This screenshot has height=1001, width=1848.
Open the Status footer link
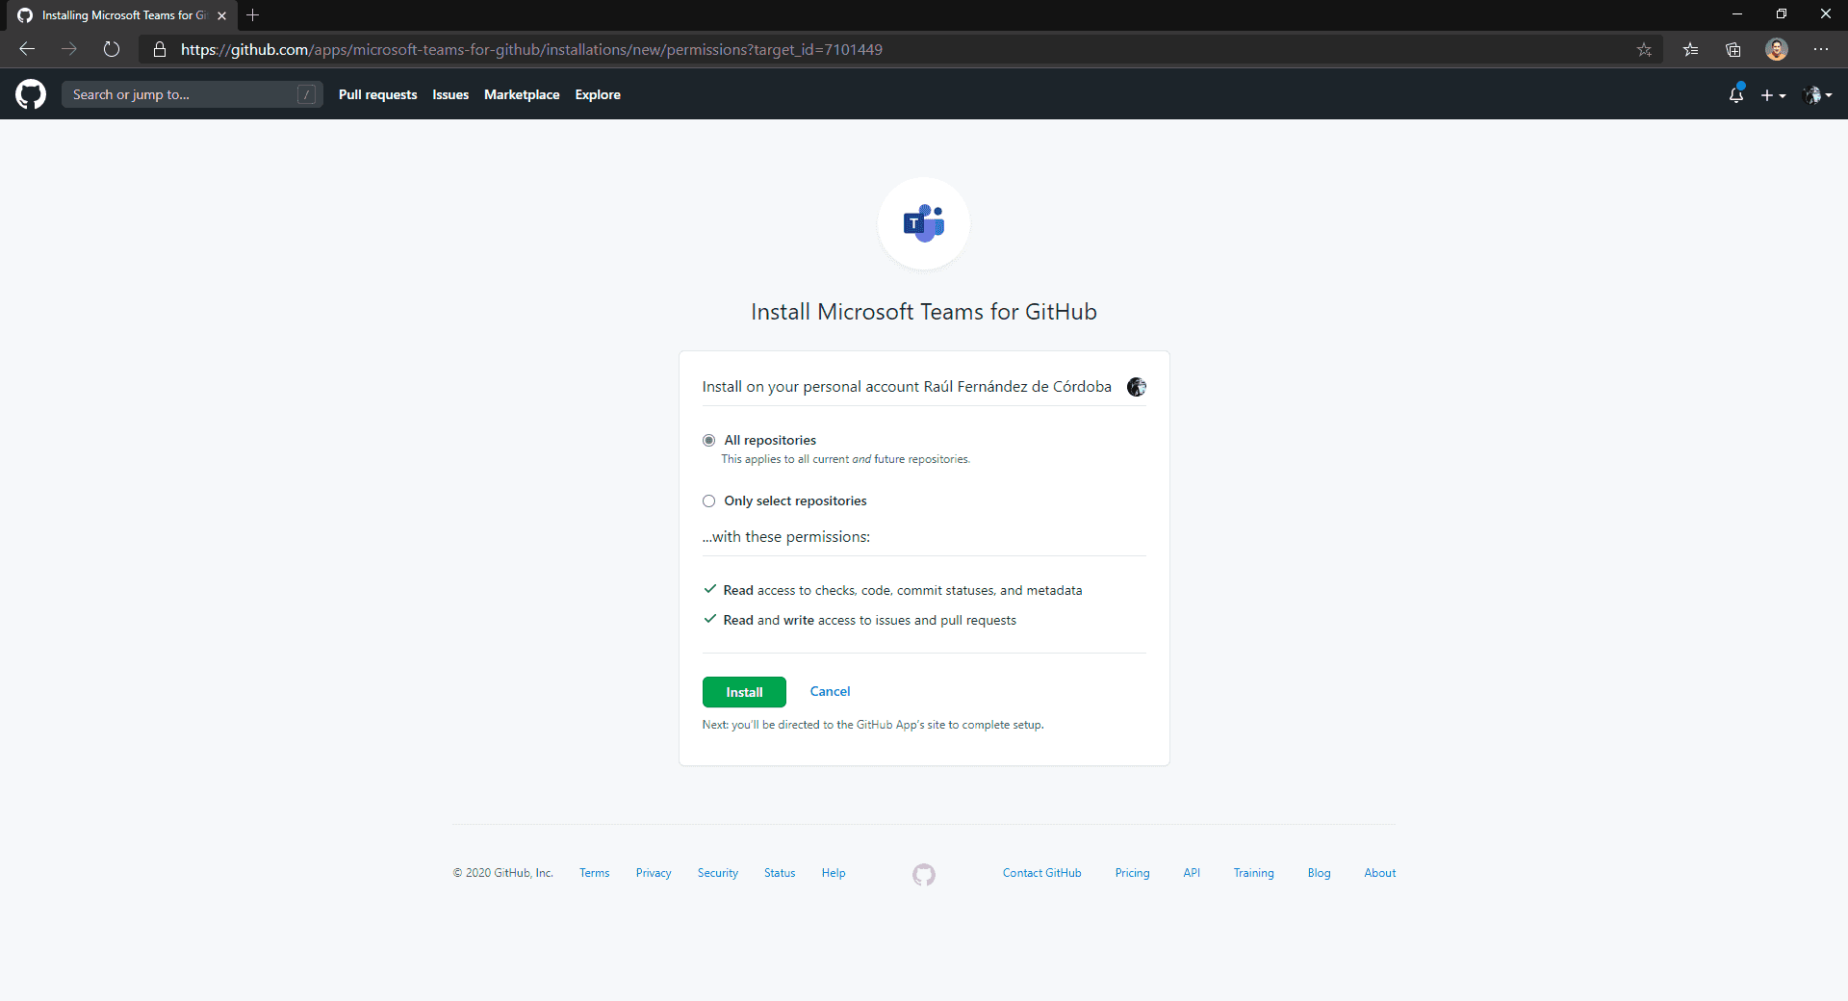pyautogui.click(x=780, y=873)
